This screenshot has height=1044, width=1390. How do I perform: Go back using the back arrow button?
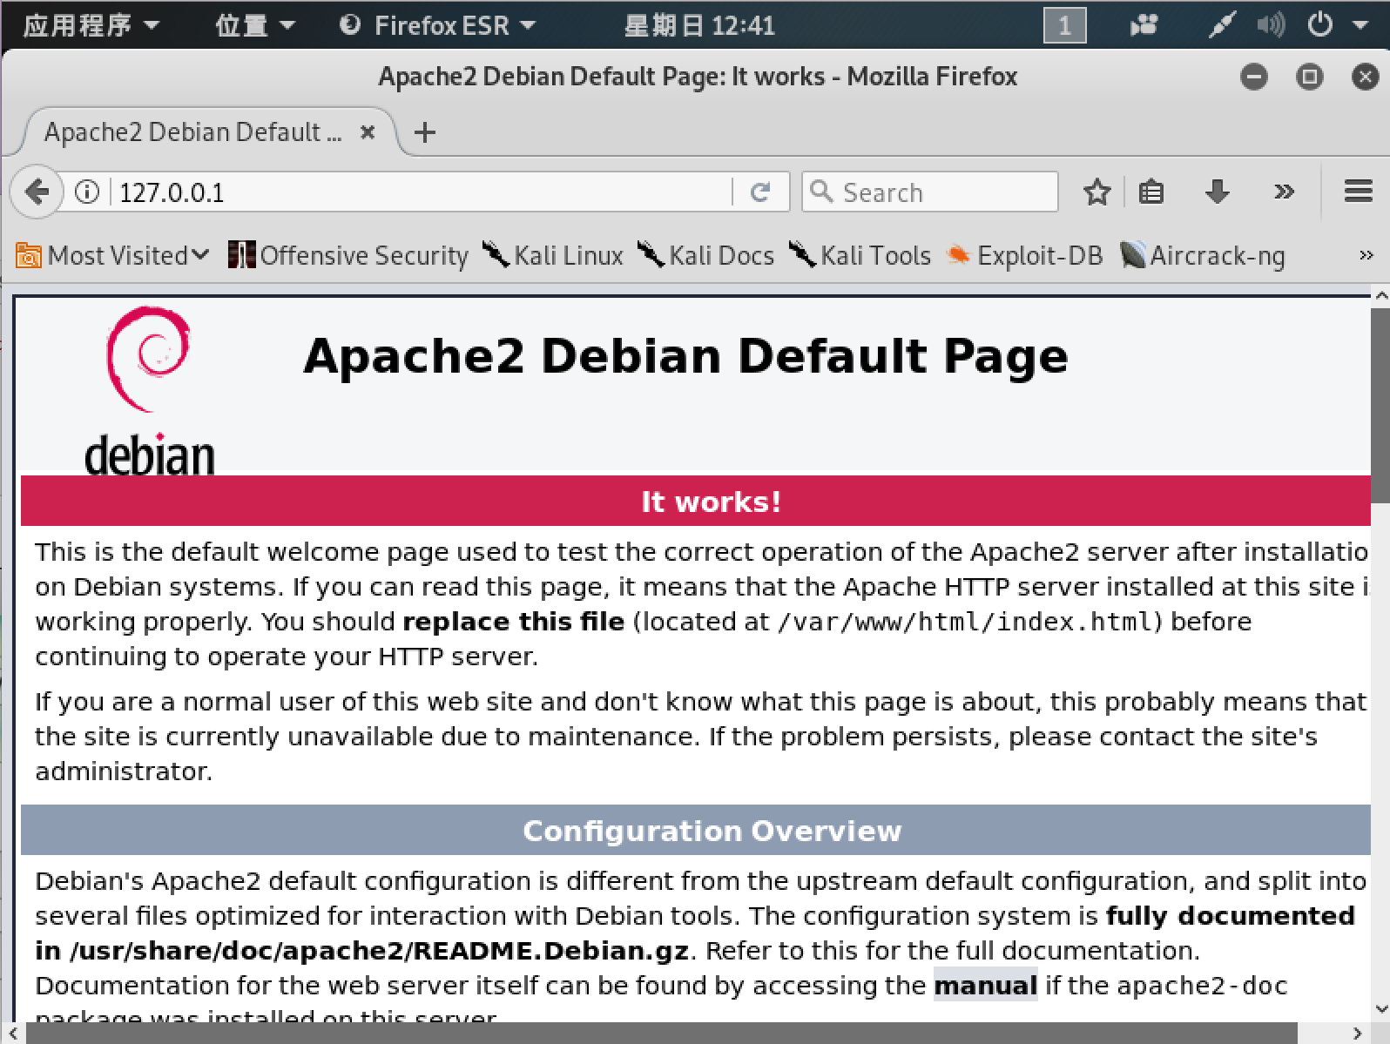[37, 192]
